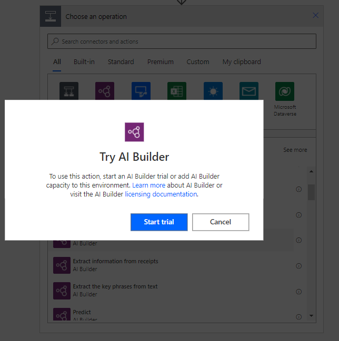The image size is (339, 341).
Task: Click scrollbar down arrow in actions list
Action: 311,316
